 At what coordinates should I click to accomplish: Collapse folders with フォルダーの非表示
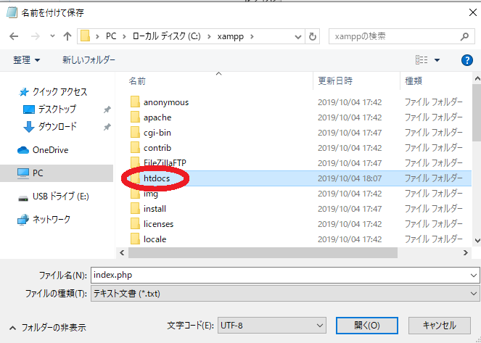tap(48, 328)
